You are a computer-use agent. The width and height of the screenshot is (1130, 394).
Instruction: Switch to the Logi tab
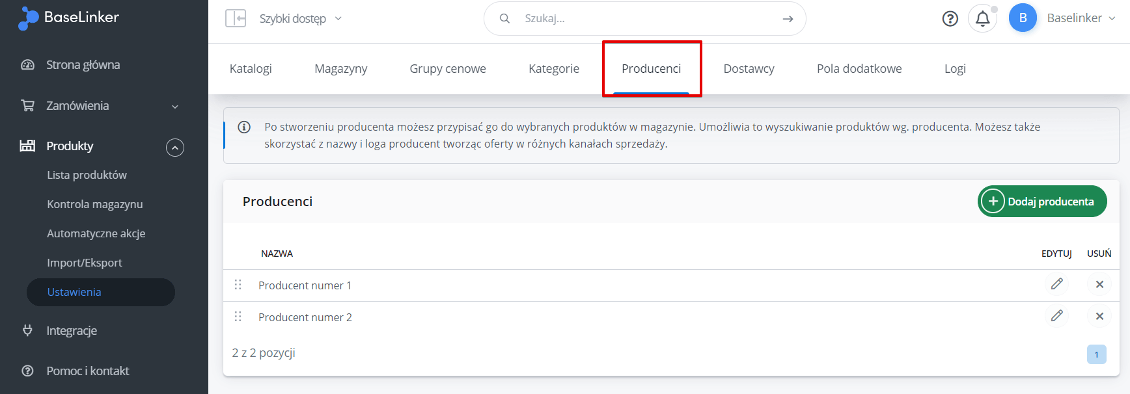pyautogui.click(x=955, y=68)
